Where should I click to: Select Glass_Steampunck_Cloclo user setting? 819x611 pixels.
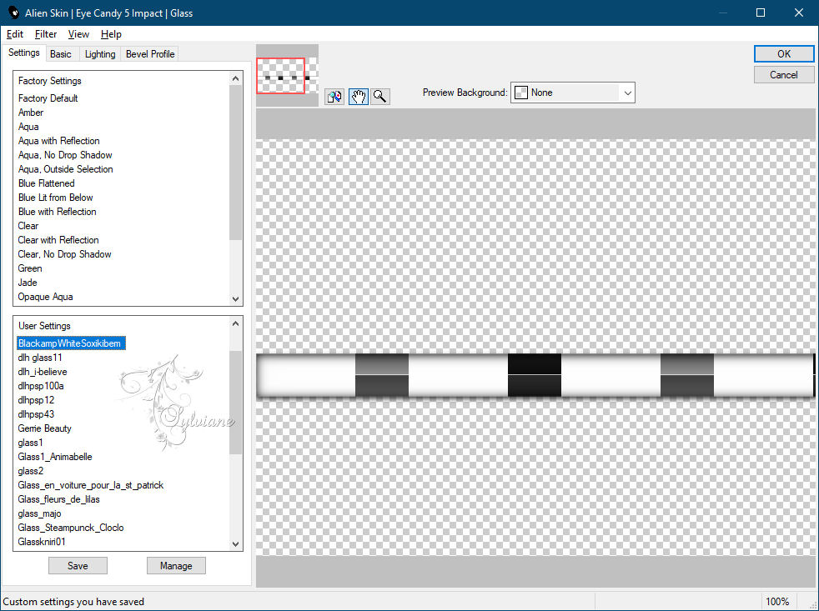coord(71,528)
